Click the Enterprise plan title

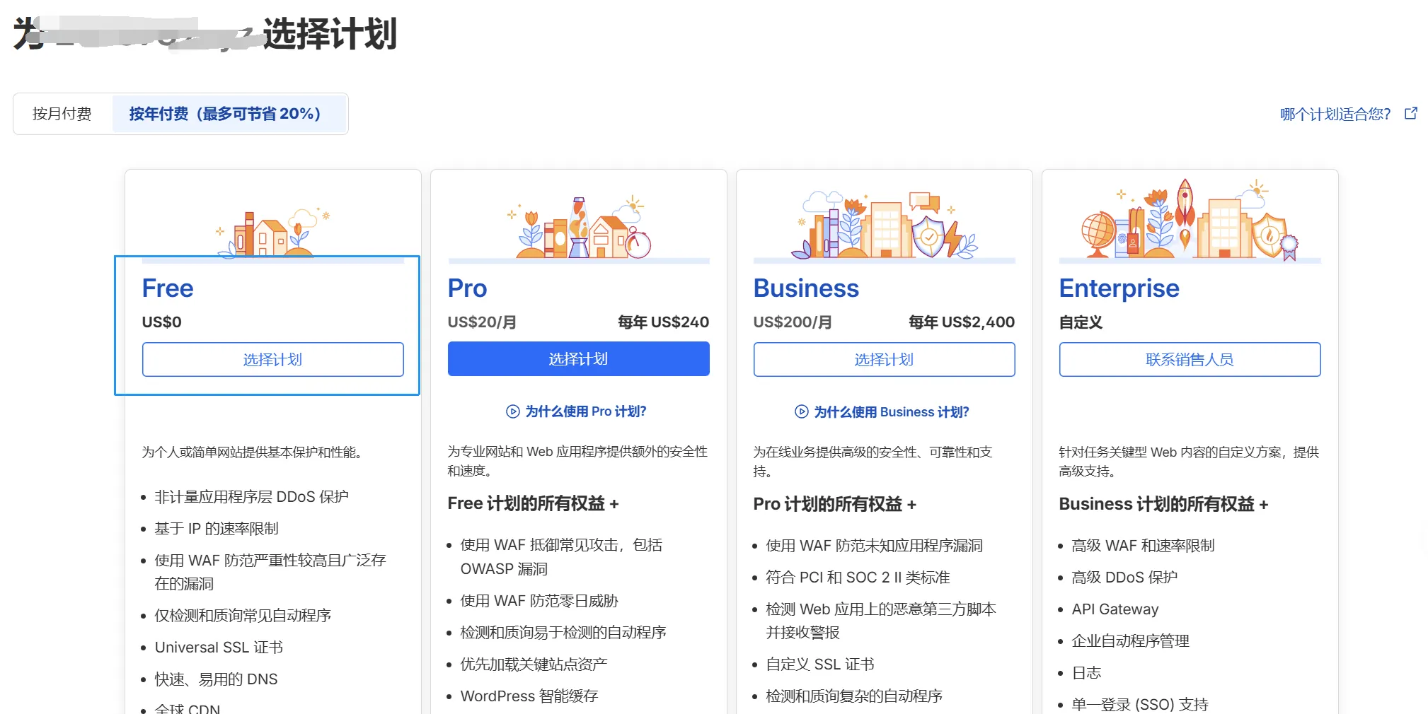1119,288
